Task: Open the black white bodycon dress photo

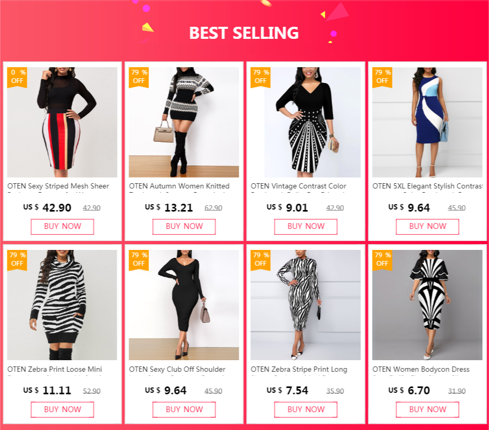Action: click(x=427, y=305)
